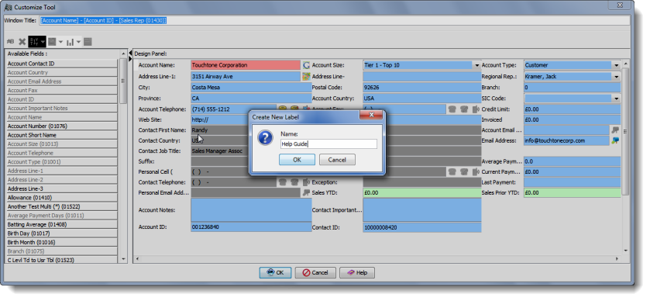Click the Google icon beside Account Name
This screenshot has height=301, width=650.
(x=306, y=65)
